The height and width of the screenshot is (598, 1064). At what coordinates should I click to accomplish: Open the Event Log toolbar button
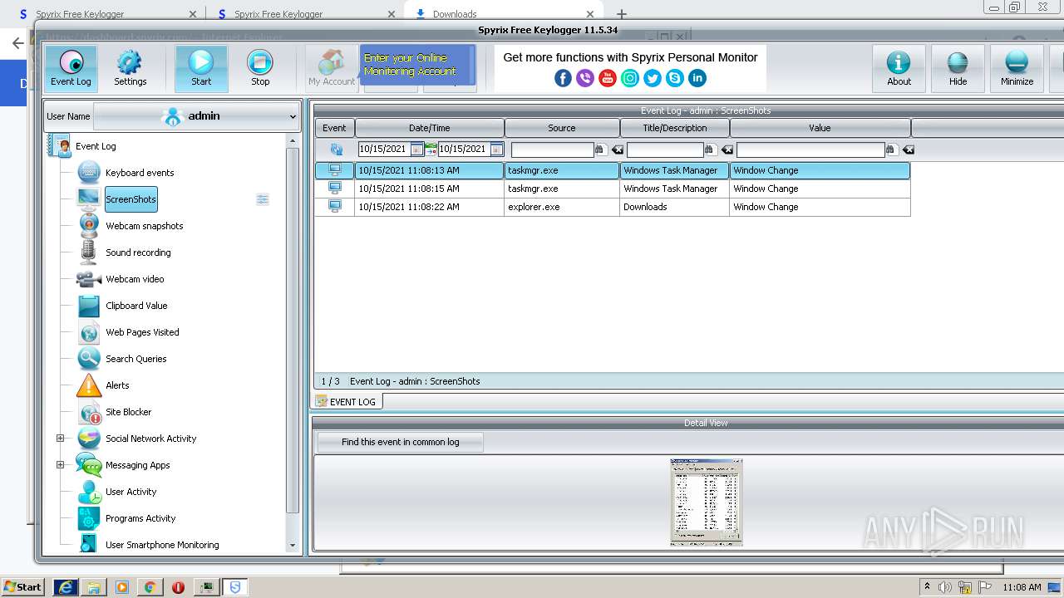71,68
